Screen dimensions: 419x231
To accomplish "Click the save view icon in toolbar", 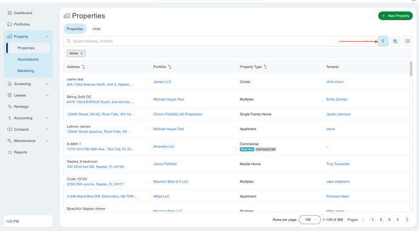I will (395, 41).
